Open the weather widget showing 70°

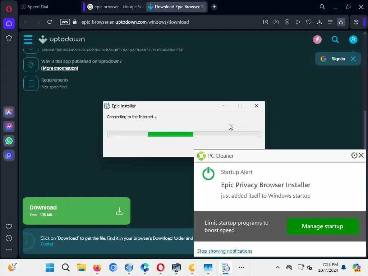coord(12,267)
